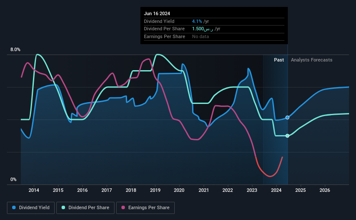356x220 pixels.
Task: Click the Earnings Per Share row label in tooltip
Action: pyautogui.click(x=164, y=36)
